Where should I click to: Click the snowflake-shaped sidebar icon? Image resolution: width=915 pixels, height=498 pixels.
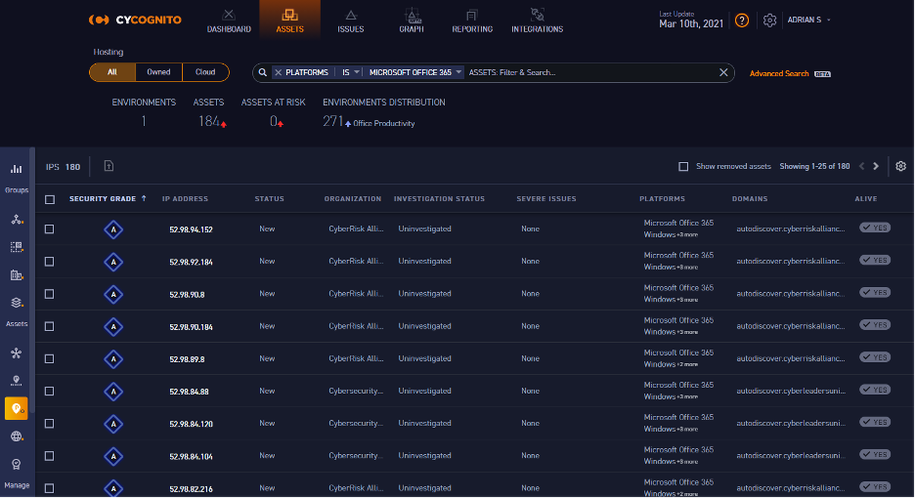point(17,353)
